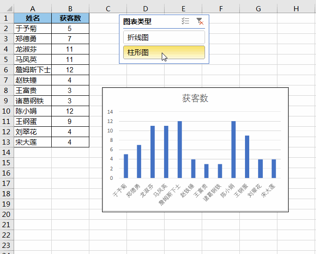Click the cell containing 宋大莲
This screenshot has width=316, height=254.
32,142
